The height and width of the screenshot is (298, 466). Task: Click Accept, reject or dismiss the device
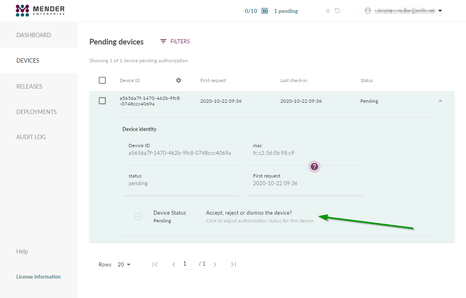(x=249, y=213)
